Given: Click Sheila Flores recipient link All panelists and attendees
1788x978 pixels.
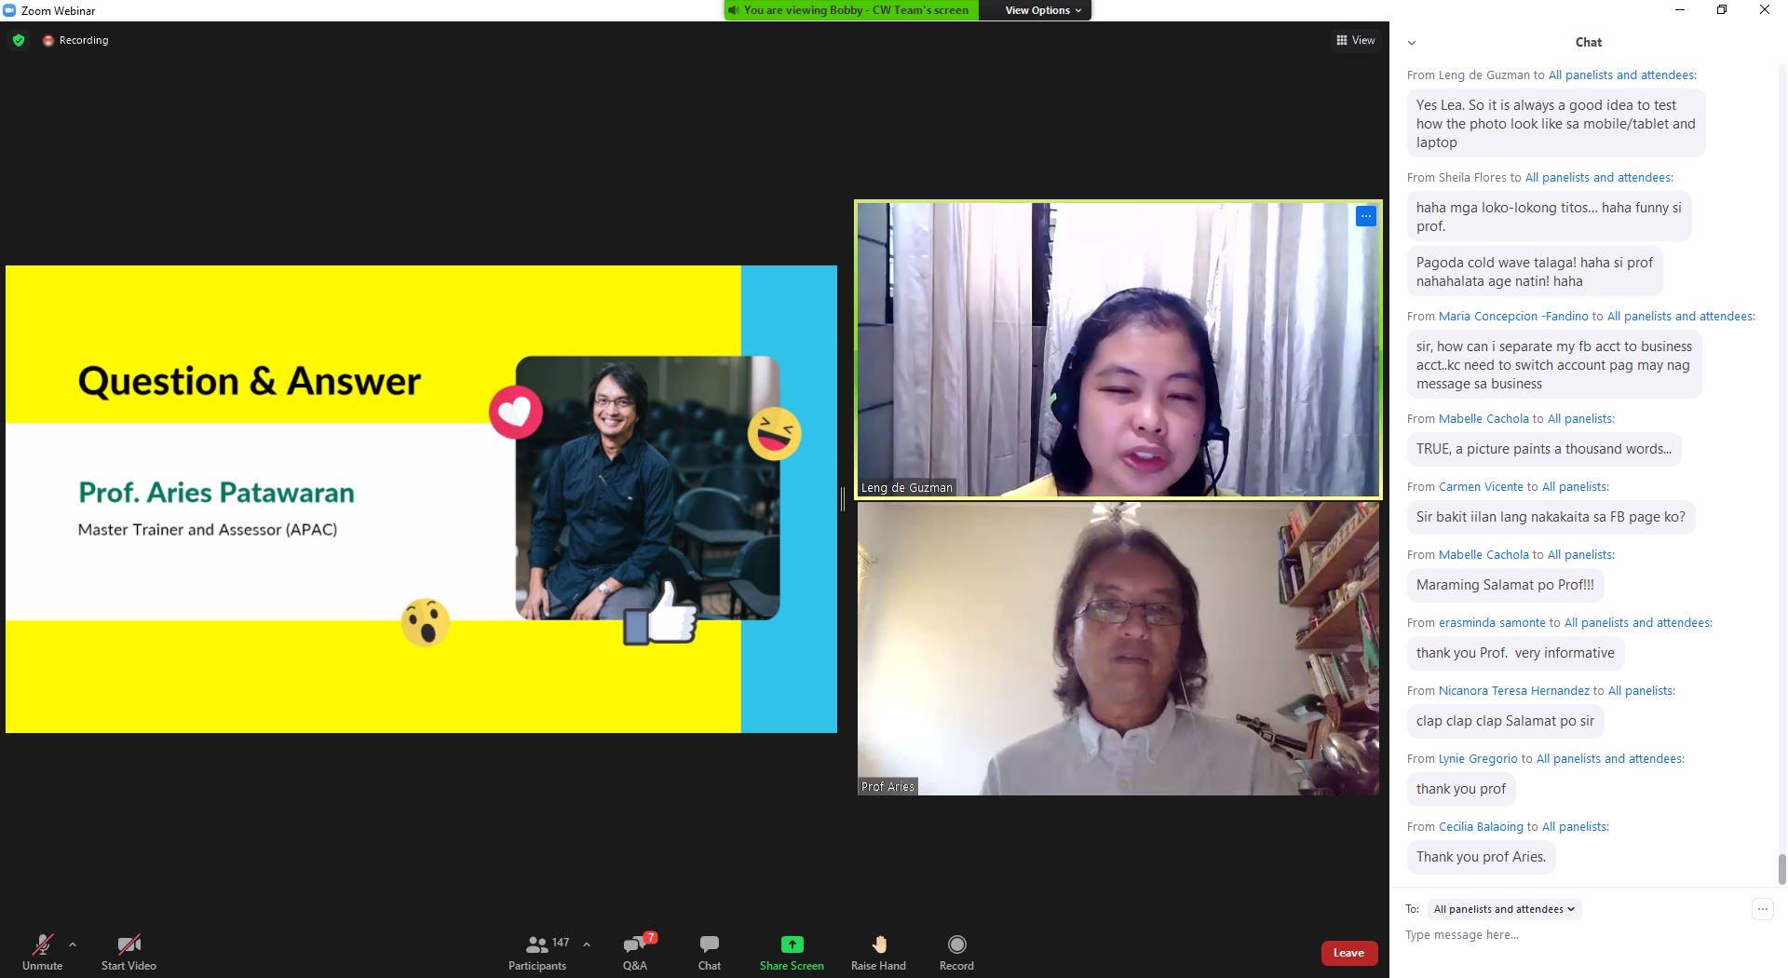Looking at the screenshot, I should pos(1599,178).
